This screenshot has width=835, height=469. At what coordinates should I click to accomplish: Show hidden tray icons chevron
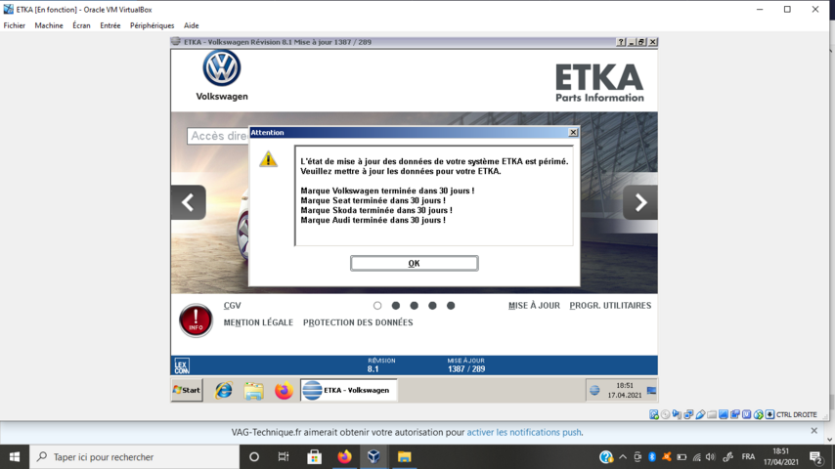(623, 456)
